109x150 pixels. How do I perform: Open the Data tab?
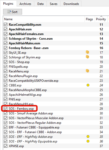(40, 4)
